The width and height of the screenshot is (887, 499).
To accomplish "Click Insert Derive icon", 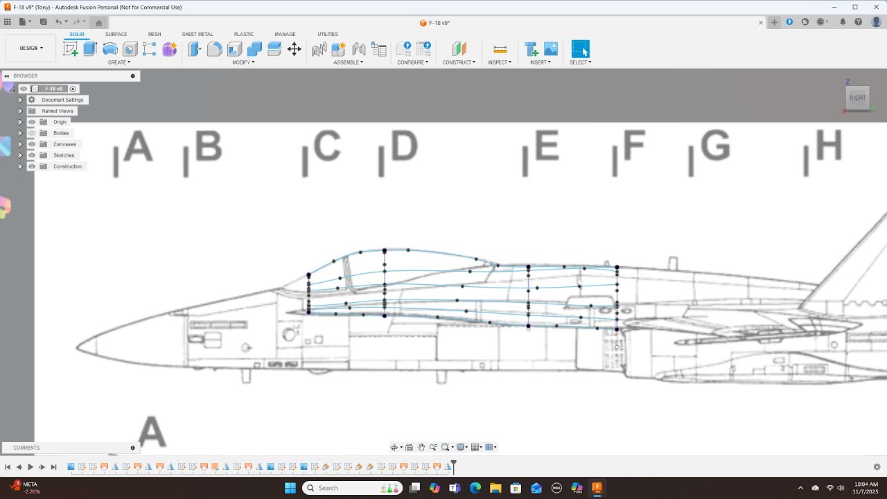I will pyautogui.click(x=532, y=49).
